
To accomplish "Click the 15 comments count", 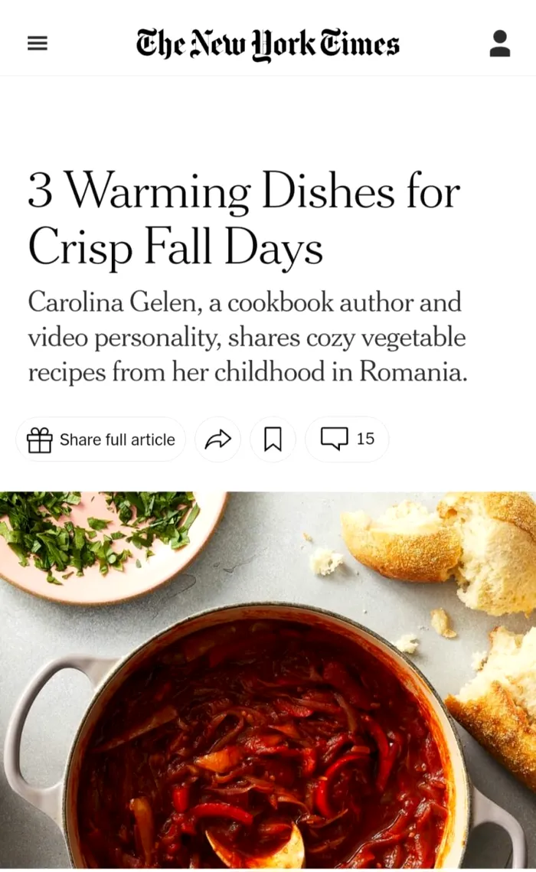I will click(365, 439).
